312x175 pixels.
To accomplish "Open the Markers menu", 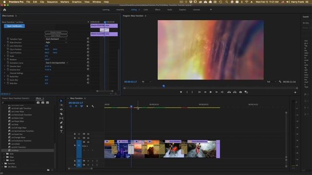I will point(65,2).
